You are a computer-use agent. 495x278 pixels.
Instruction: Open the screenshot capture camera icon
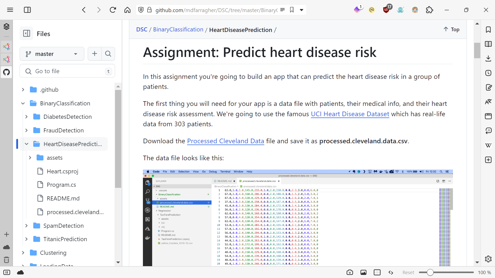coord(350,272)
